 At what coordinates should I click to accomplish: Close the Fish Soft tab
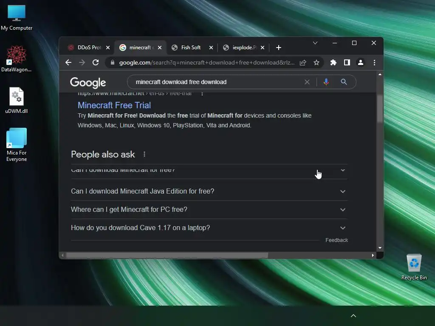pyautogui.click(x=211, y=48)
